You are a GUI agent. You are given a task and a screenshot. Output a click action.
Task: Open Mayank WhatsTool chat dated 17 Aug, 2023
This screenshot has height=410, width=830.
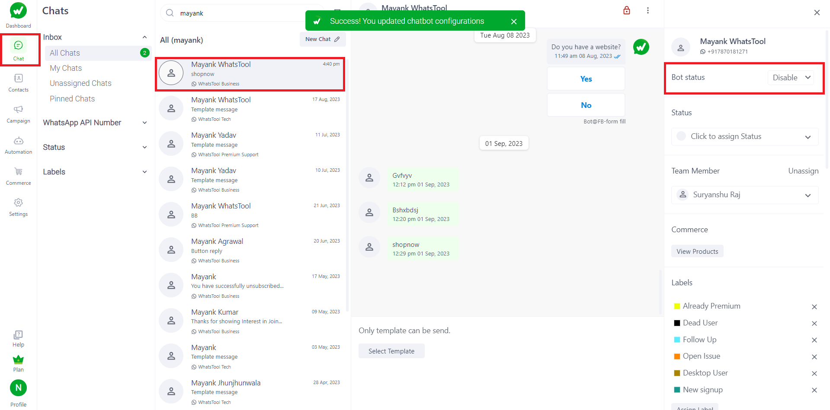(x=250, y=109)
